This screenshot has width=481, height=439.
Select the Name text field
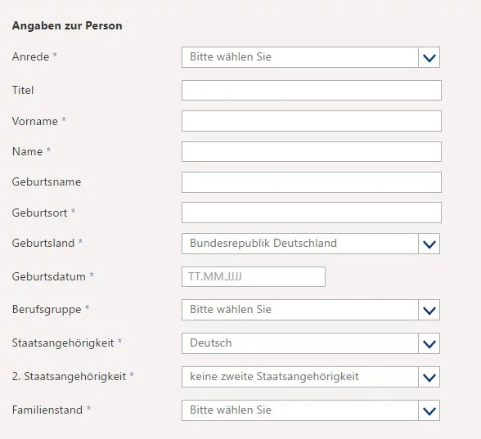click(x=312, y=151)
